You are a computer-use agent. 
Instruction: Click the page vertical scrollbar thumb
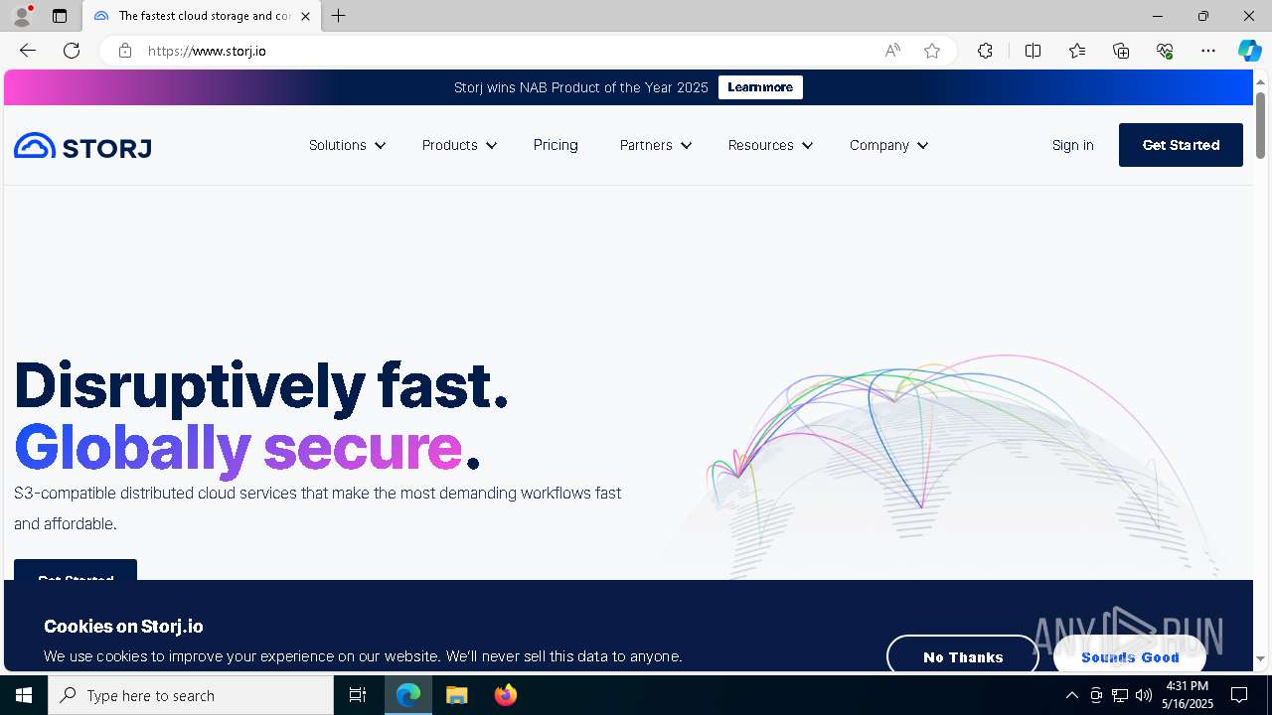1260,125
